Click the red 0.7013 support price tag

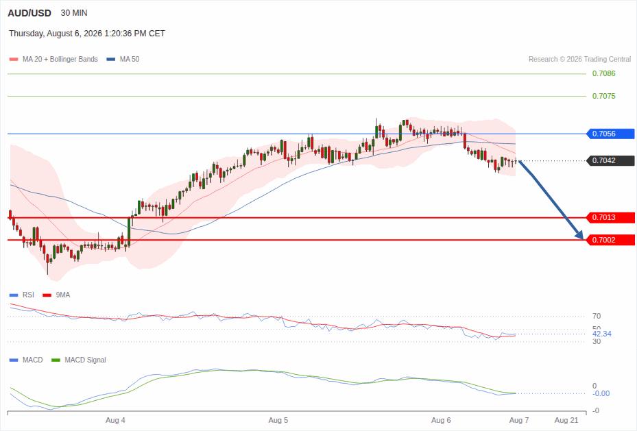coord(610,217)
